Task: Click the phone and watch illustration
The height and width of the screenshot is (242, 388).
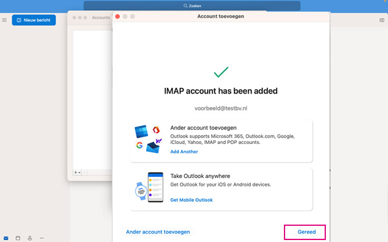Action: pos(149,187)
